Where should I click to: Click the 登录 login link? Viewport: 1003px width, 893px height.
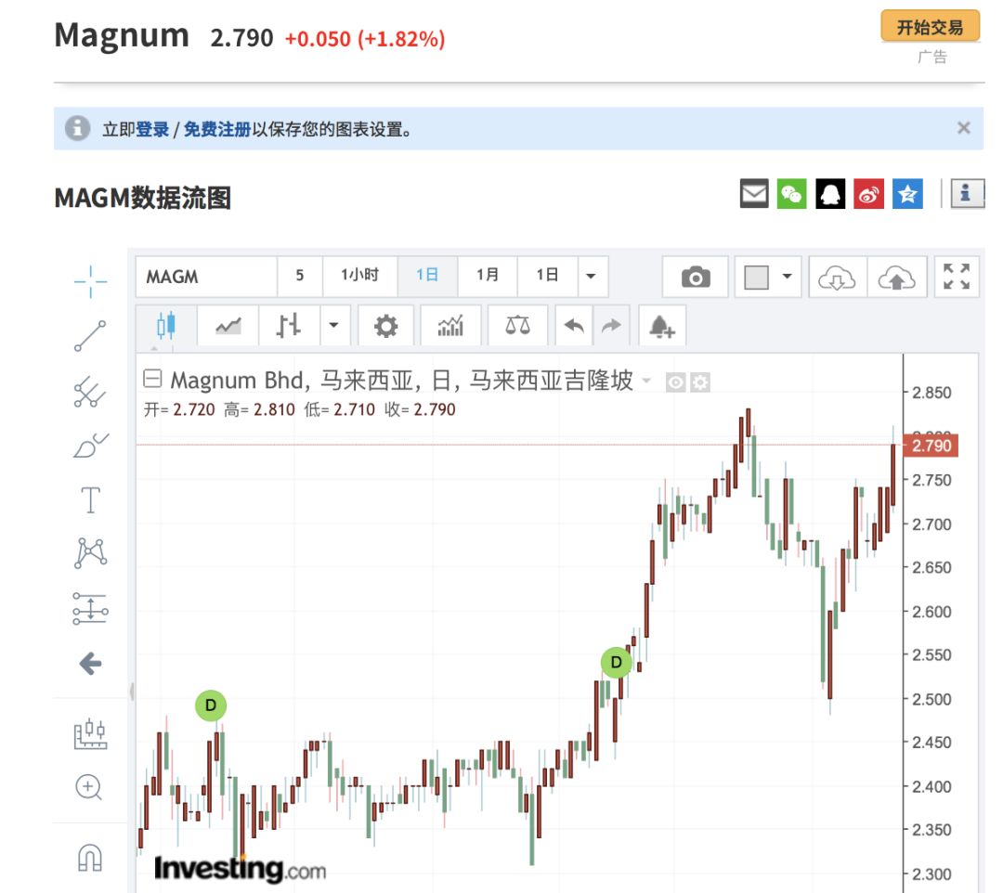[x=152, y=129]
